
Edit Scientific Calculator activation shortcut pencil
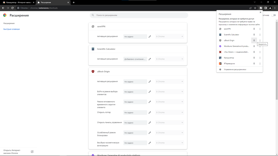coord(150,59)
